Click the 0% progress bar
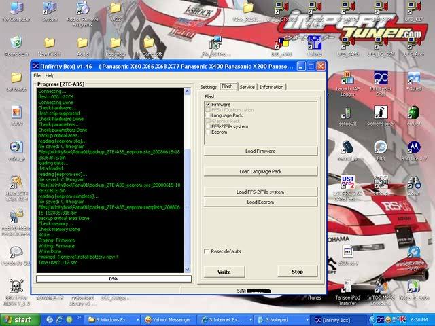Screen dimensions: 435x326 pos(114,279)
